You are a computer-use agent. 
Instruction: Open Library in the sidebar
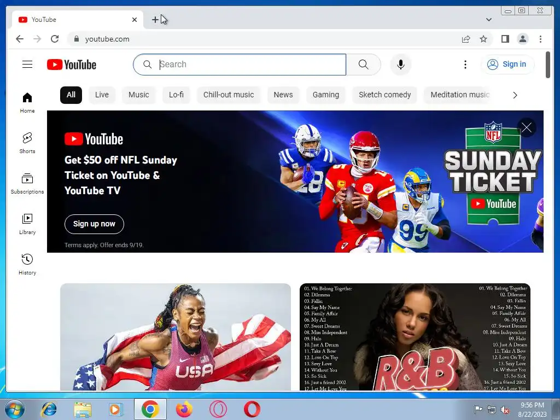coord(27,224)
